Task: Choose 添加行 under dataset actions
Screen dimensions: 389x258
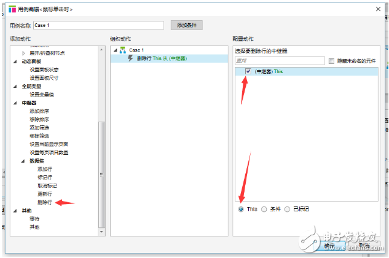Action: pos(44,169)
